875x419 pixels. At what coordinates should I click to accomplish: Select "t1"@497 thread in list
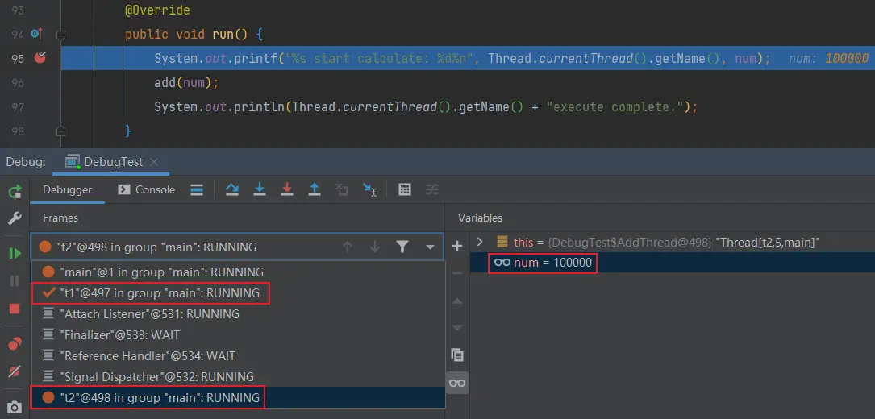[x=238, y=293]
